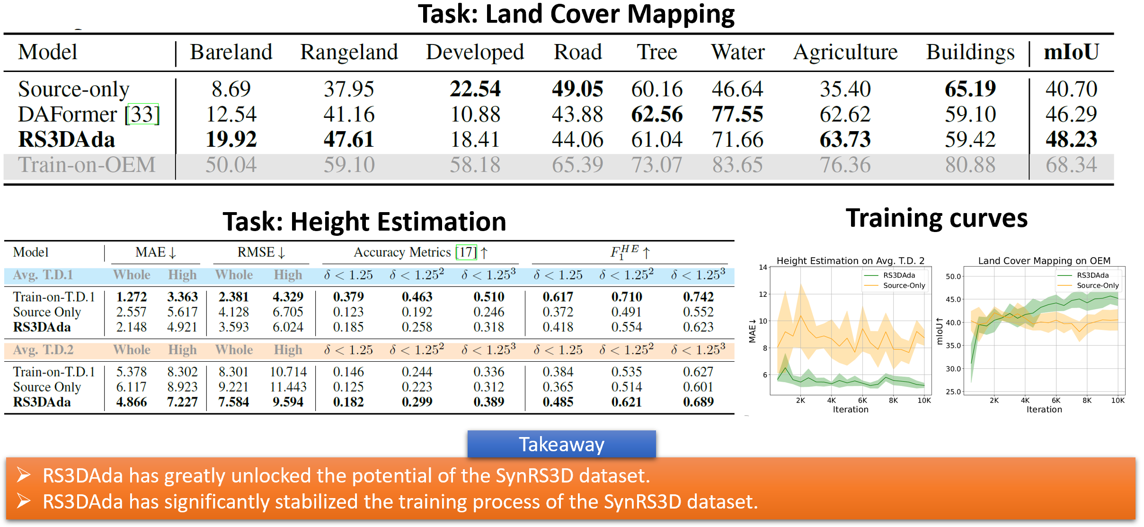Open citation [17] beside Accuracy Metrics
1144x527 pixels.
pos(466,252)
